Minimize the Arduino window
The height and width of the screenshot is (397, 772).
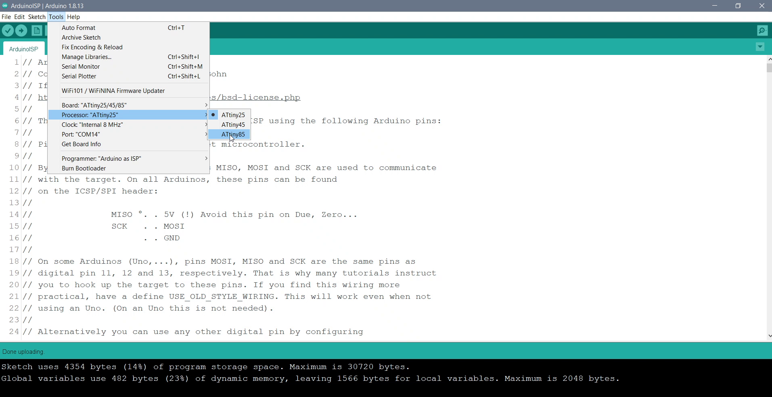(x=715, y=6)
